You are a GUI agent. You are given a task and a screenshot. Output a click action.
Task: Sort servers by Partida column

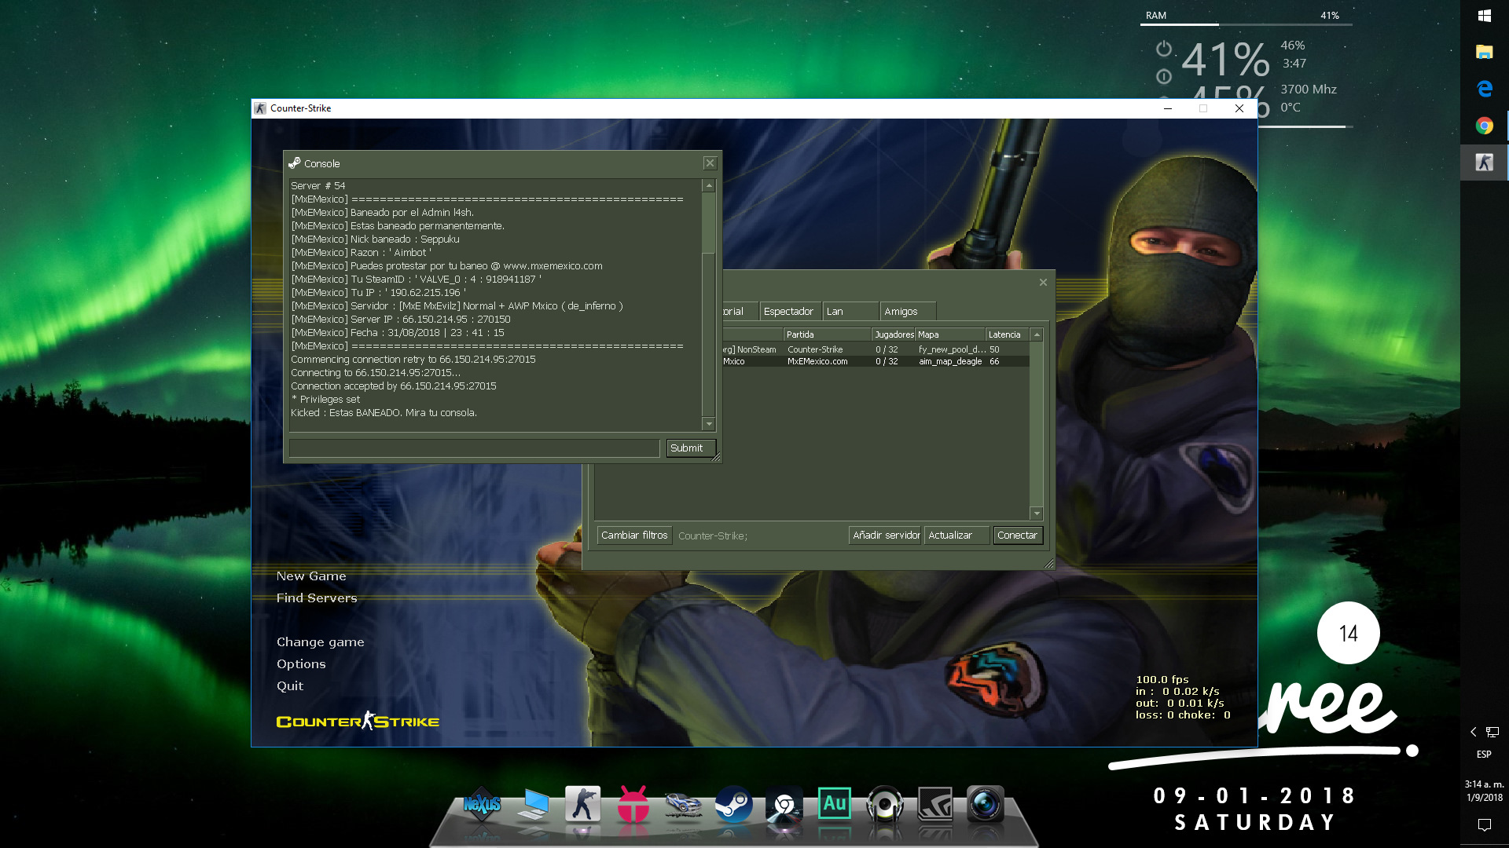pyautogui.click(x=828, y=334)
